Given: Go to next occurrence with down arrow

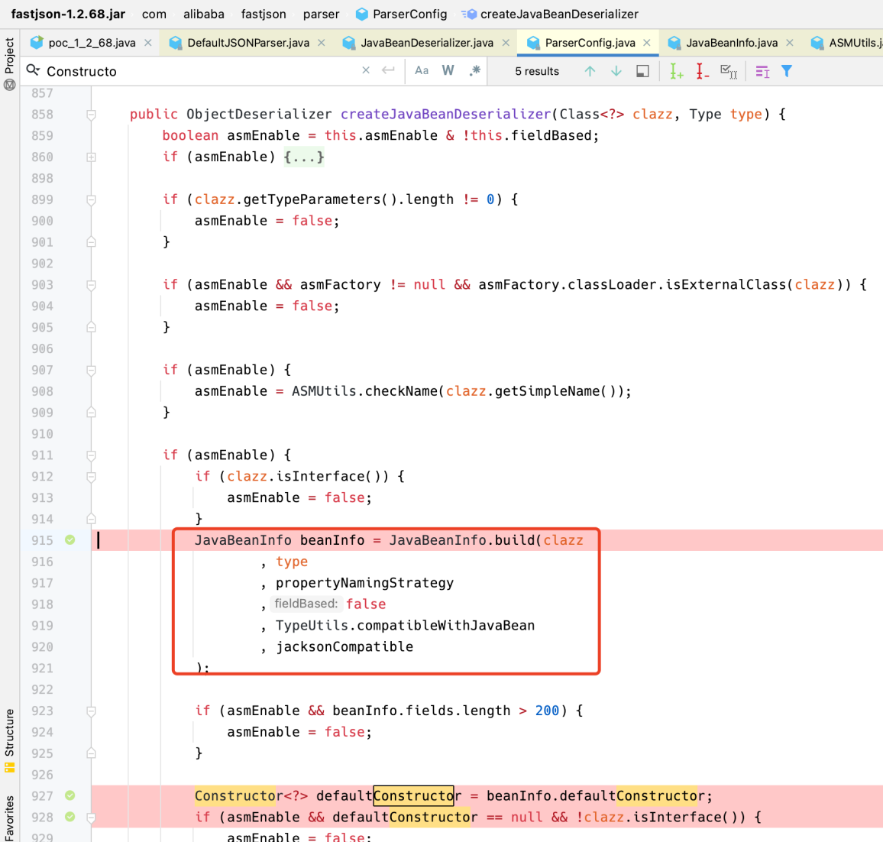Looking at the screenshot, I should (616, 71).
